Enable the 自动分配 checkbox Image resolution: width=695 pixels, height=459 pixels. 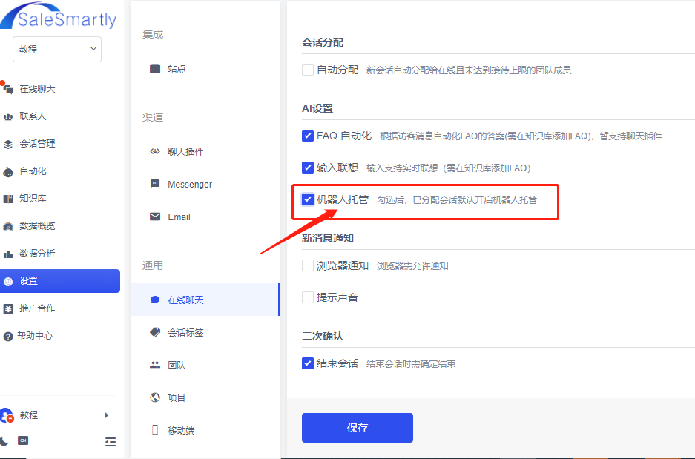[x=308, y=70]
